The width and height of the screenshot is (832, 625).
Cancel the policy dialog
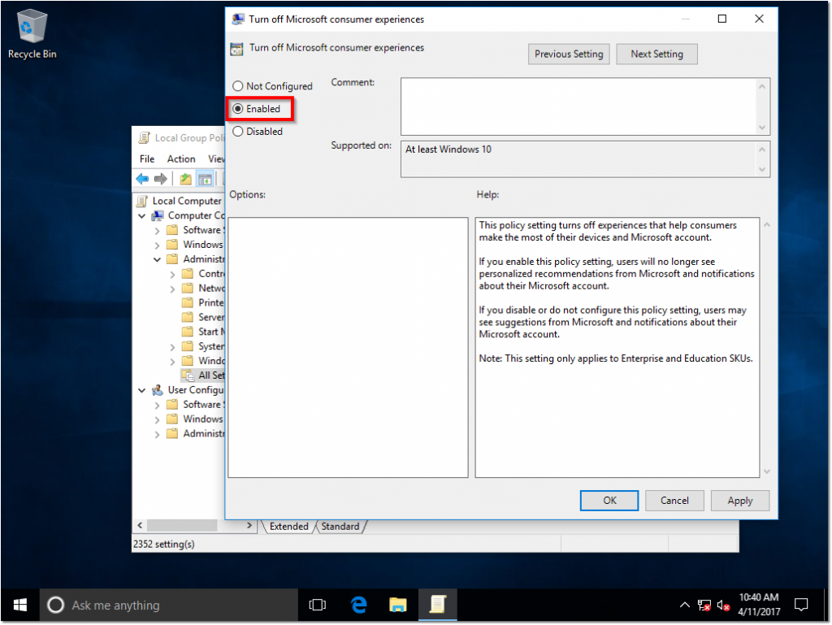674,501
